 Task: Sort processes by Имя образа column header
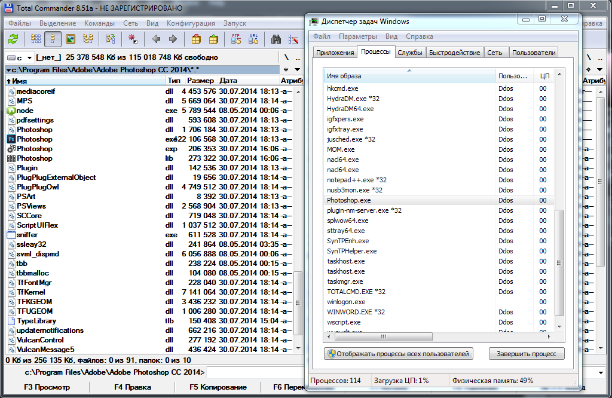409,76
